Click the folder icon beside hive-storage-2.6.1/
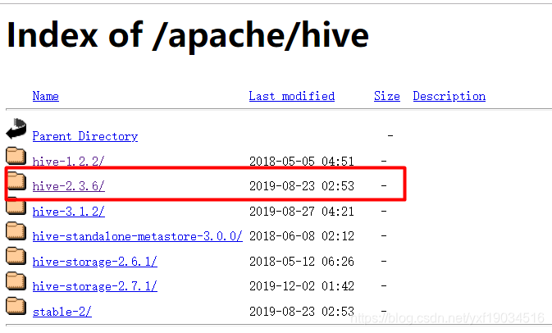The width and height of the screenshot is (552, 333). (x=16, y=256)
